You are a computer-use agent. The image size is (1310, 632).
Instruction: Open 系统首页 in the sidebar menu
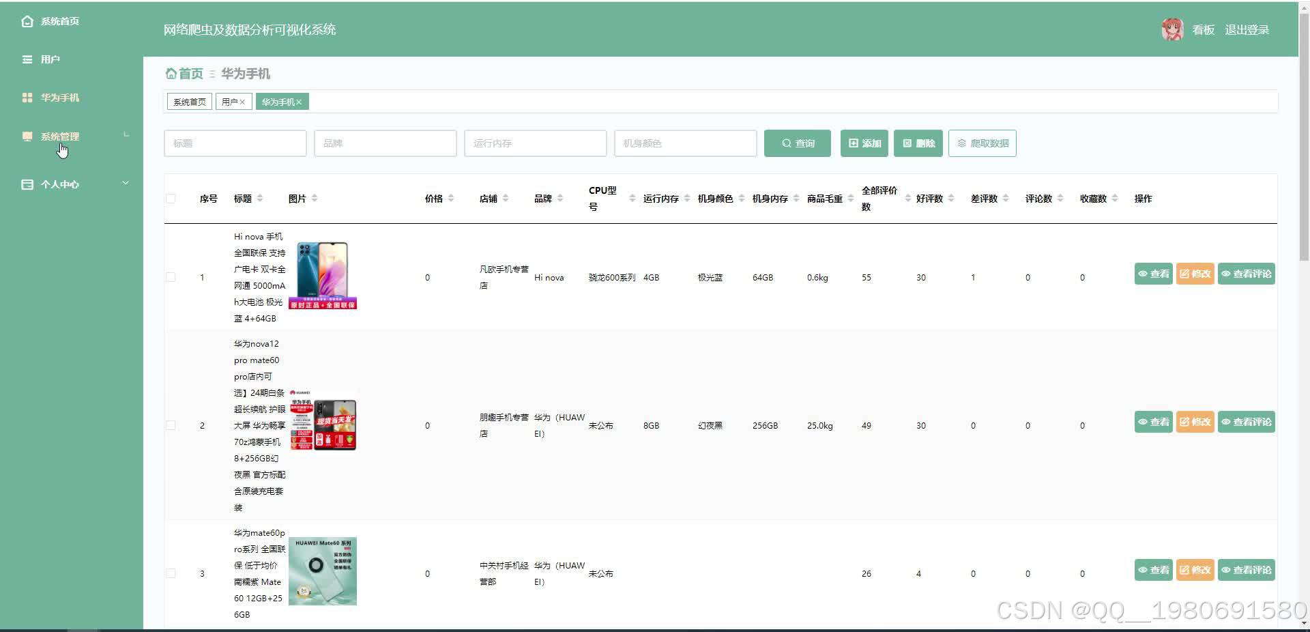(60, 21)
